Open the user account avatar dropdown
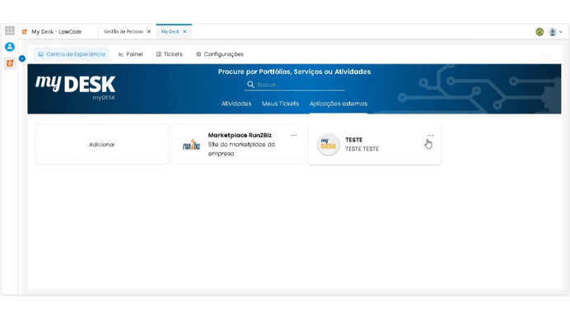Image resolution: width=570 pixels, height=319 pixels. tap(555, 32)
